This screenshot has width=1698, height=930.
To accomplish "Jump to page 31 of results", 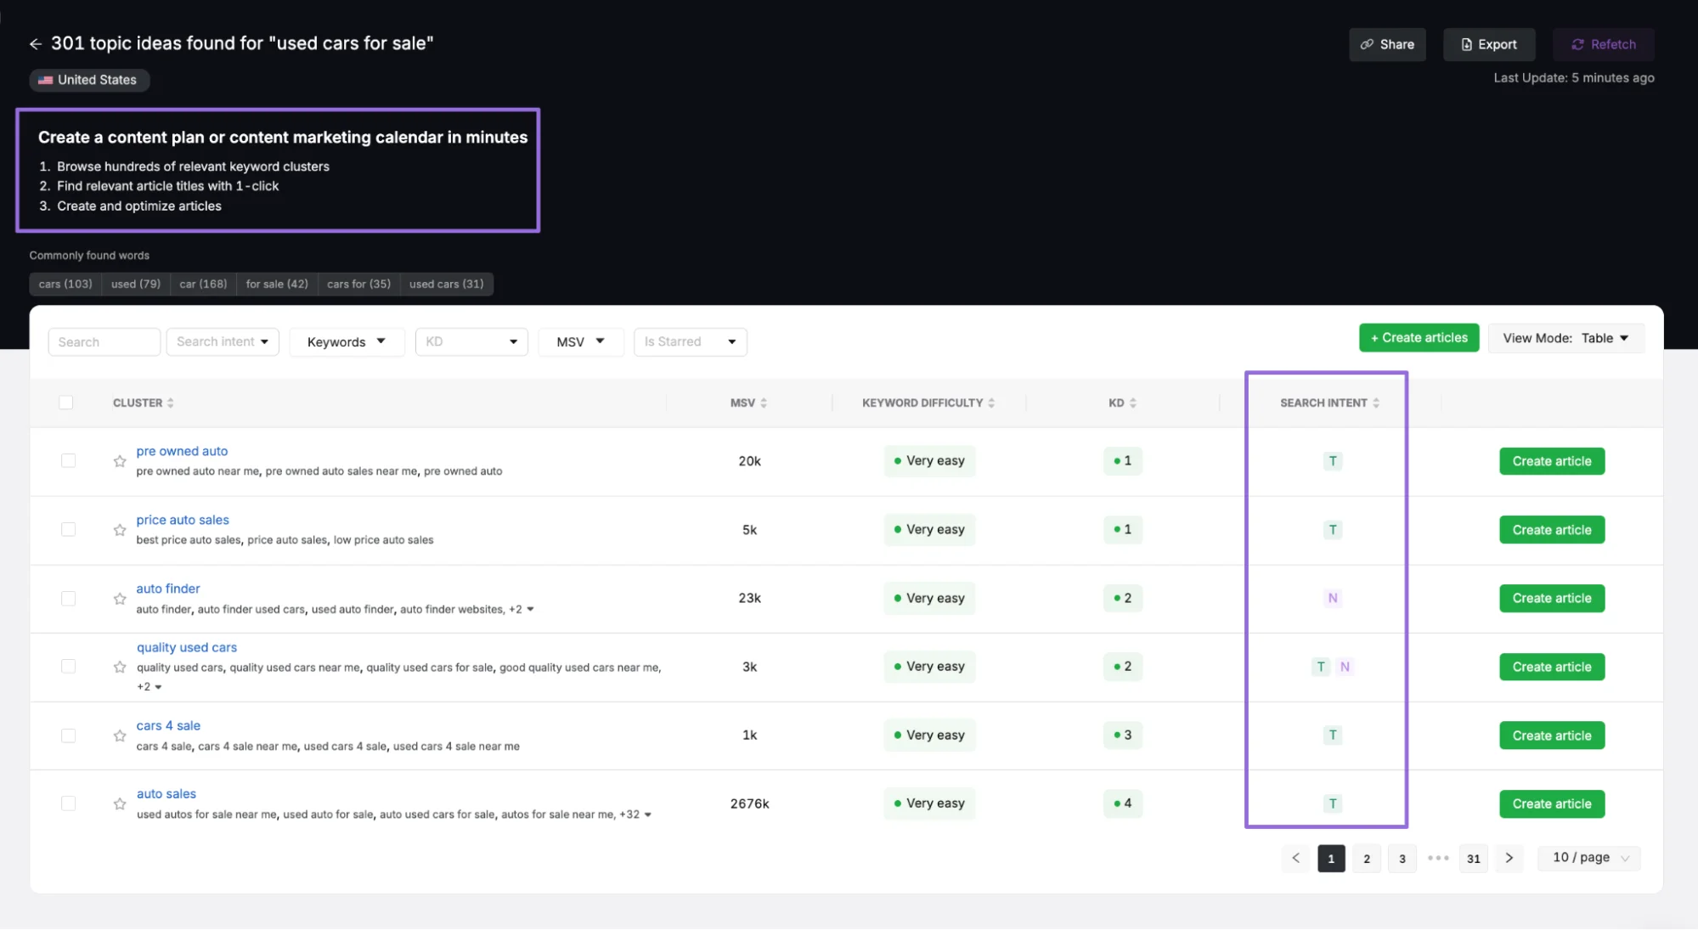I will 1473,859.
